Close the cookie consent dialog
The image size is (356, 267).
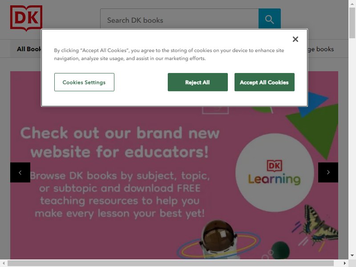pos(295,39)
